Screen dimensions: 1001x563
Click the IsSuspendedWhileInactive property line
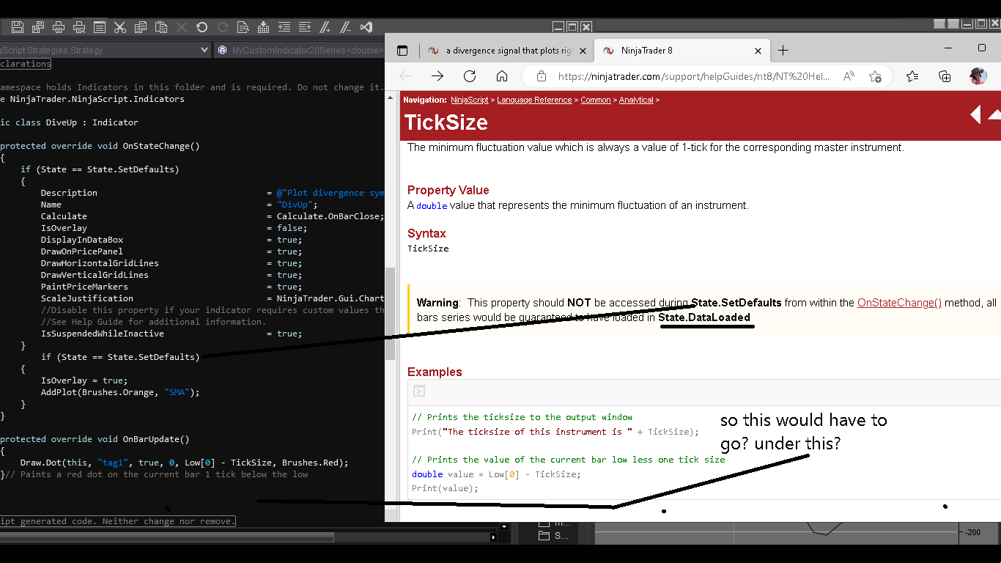click(171, 334)
